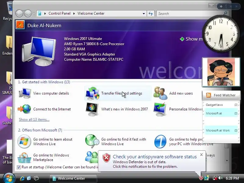Click Show all 13 items link
This screenshot has height=183, width=244.
pos(34,120)
